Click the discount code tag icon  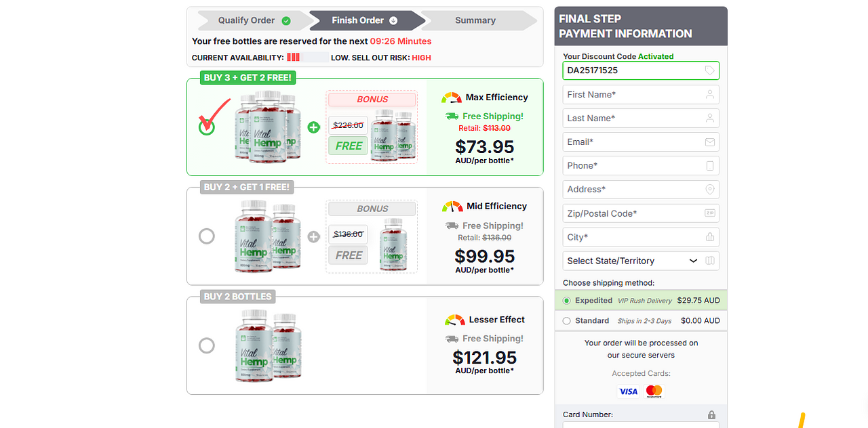click(x=710, y=70)
